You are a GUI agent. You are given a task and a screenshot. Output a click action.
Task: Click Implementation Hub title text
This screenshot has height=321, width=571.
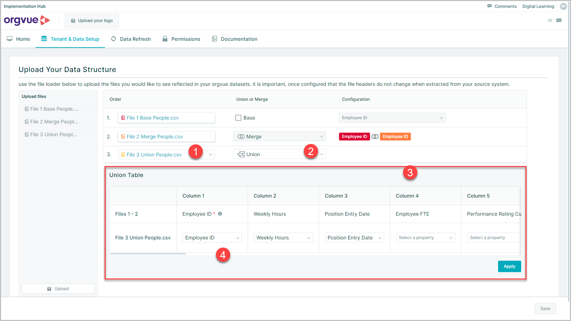25,6
